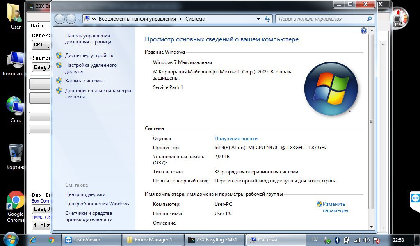This screenshot has width=420, height=246.
Task: Click '32-разрядная операционная система' text
Action: tap(256, 172)
